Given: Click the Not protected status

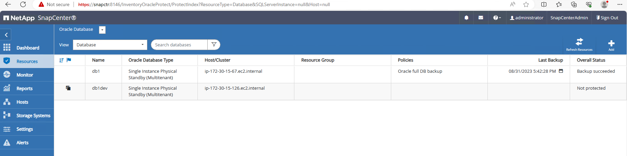Looking at the screenshot, I should [x=591, y=88].
